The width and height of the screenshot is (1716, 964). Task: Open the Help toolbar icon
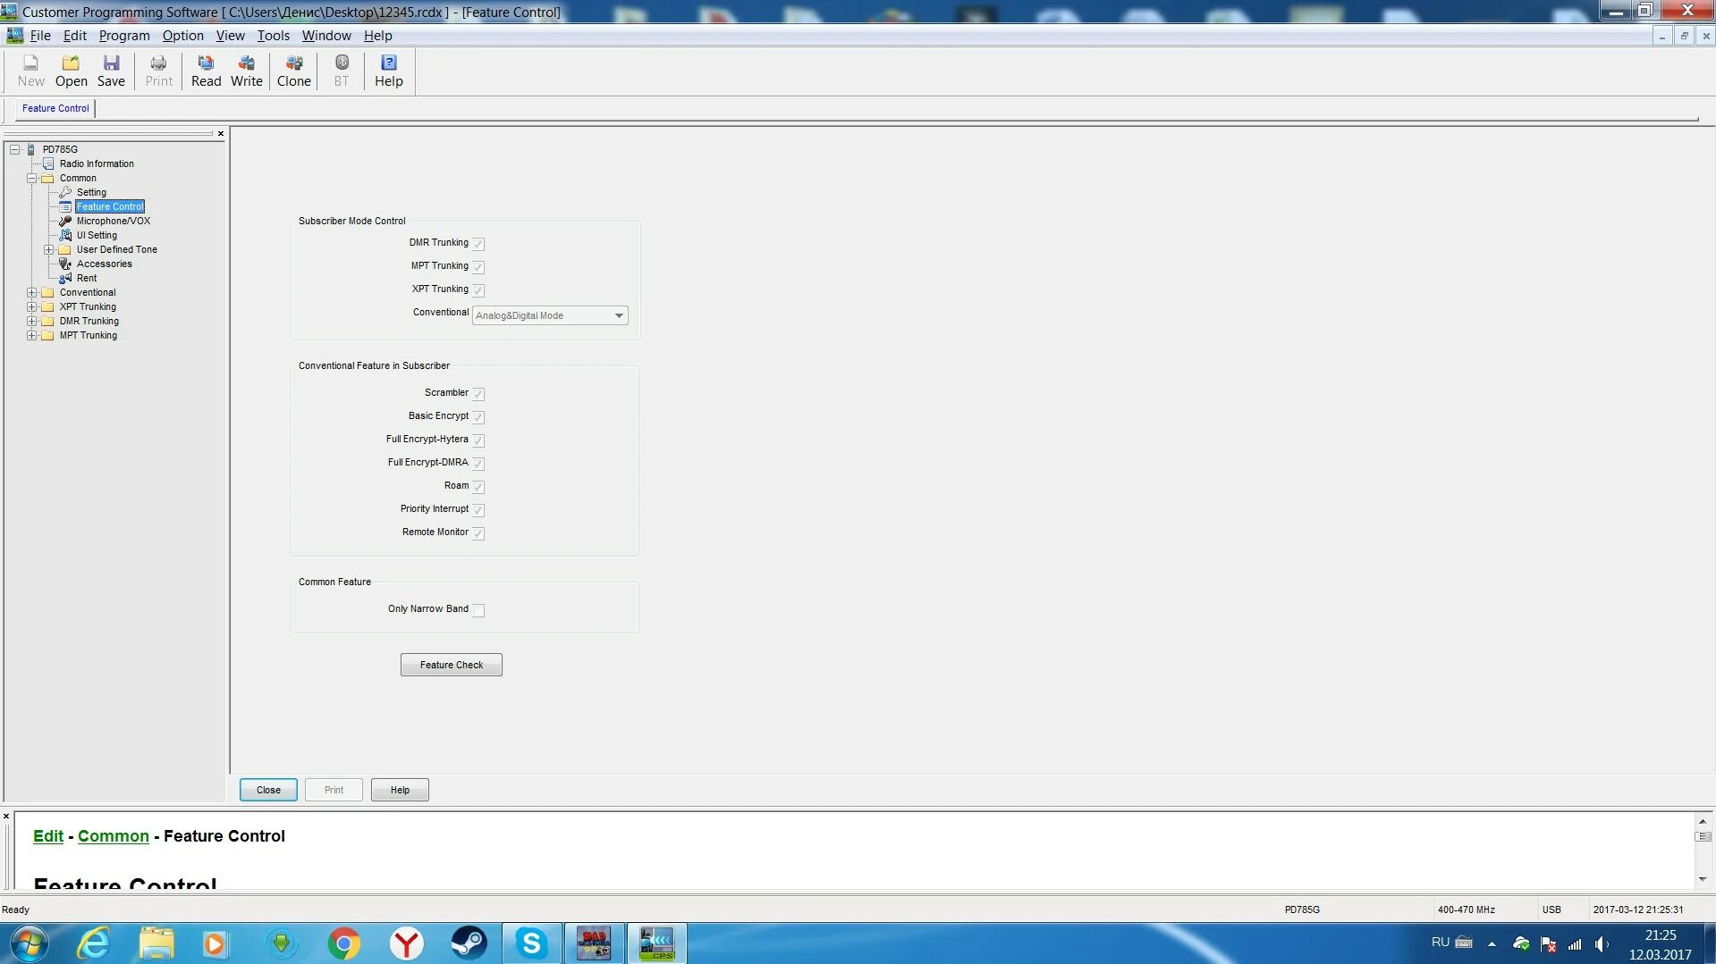[x=388, y=71]
